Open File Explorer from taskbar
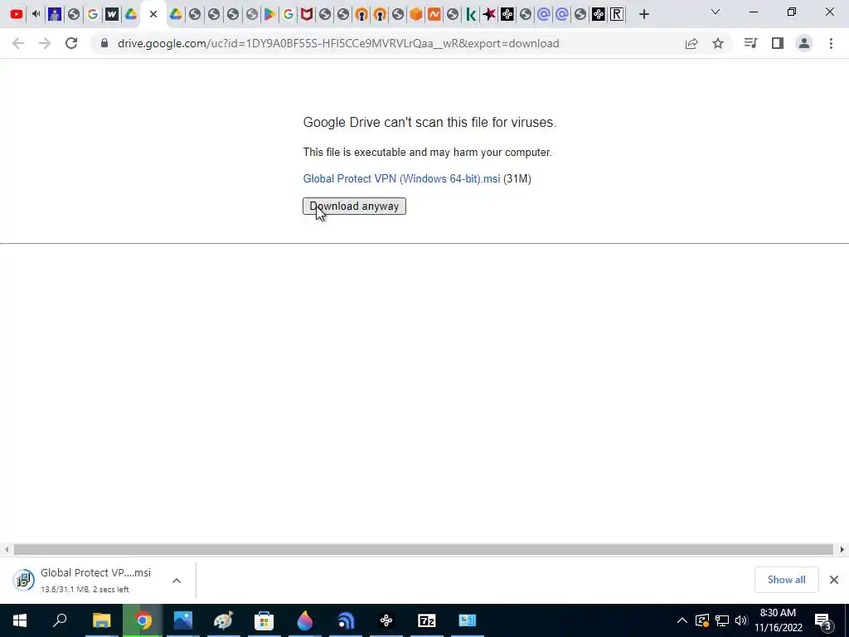 [x=101, y=620]
